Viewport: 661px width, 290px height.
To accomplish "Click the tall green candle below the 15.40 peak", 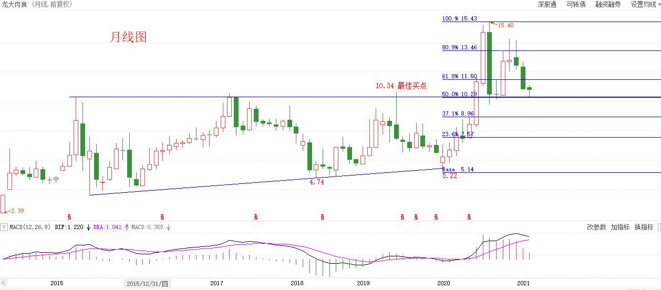I will (x=490, y=63).
